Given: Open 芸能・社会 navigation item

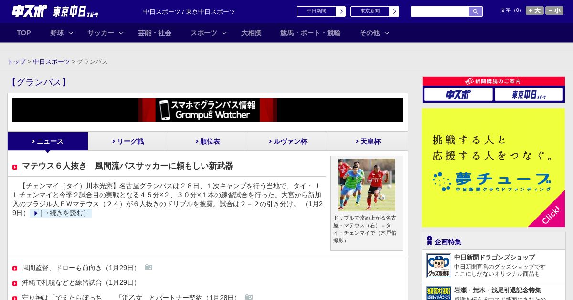Looking at the screenshot, I should [155, 33].
